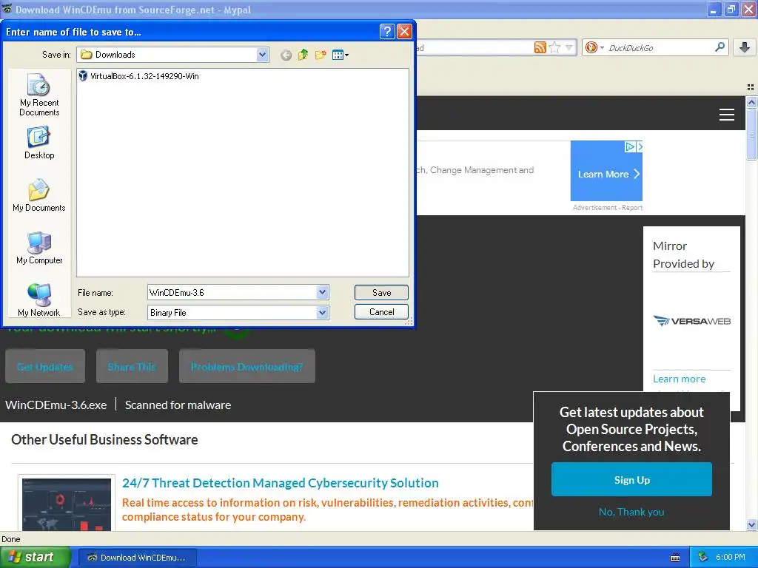Click the safely remove hardware tray icon
The image size is (758, 568).
pyautogui.click(x=703, y=558)
